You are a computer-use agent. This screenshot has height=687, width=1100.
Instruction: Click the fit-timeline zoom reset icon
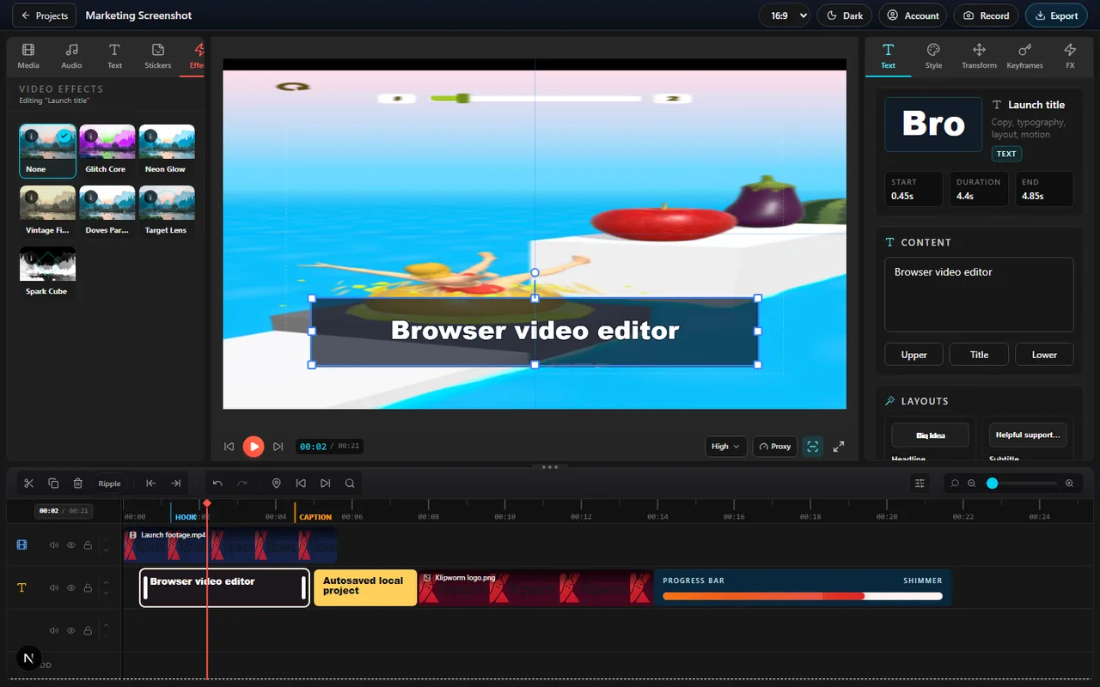tap(955, 483)
